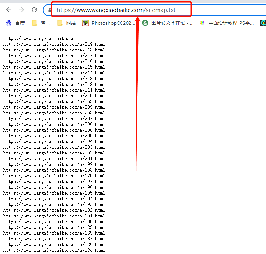Click inside the address bar URL
This screenshot has height=254, width=266.
[x=116, y=10]
